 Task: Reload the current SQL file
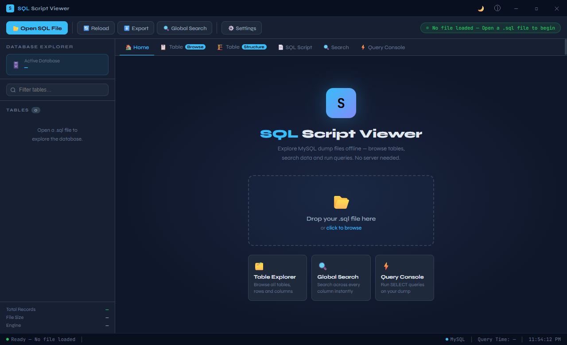pyautogui.click(x=96, y=28)
